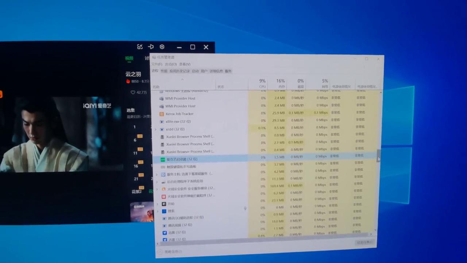Select episode 6 in the iQIYI episode list
This screenshot has height=263, width=467.
[135, 140]
